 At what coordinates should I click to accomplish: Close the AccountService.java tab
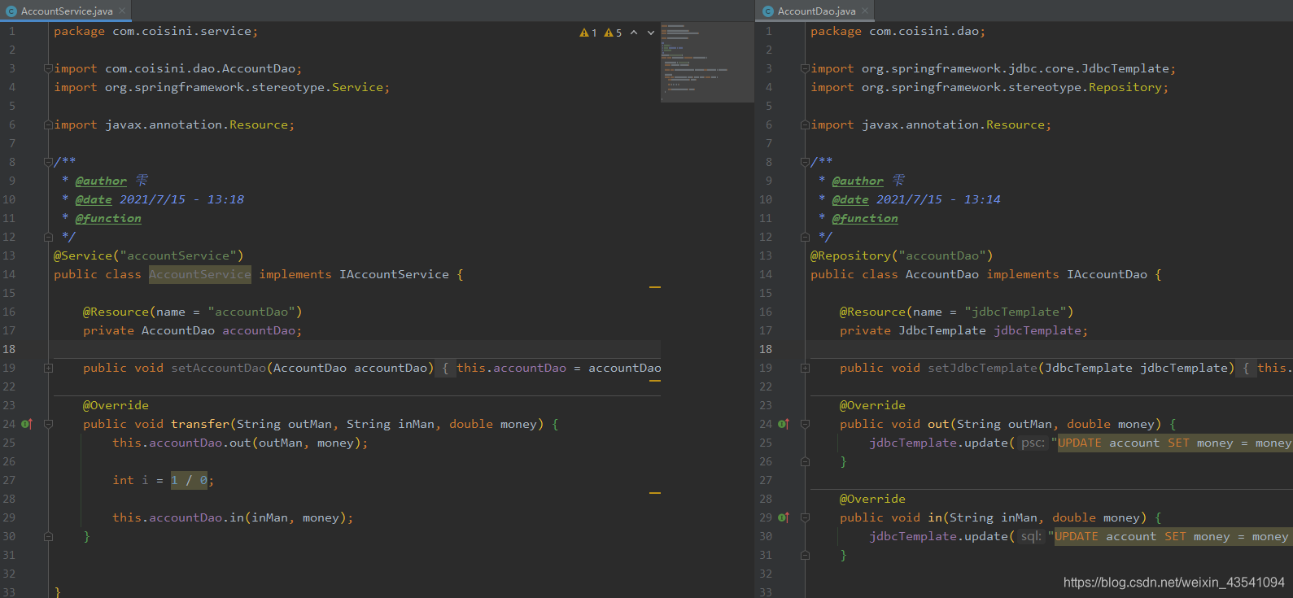(x=122, y=11)
